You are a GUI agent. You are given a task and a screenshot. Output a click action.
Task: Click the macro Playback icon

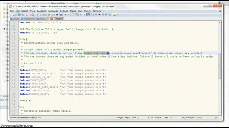[x=103, y=15]
